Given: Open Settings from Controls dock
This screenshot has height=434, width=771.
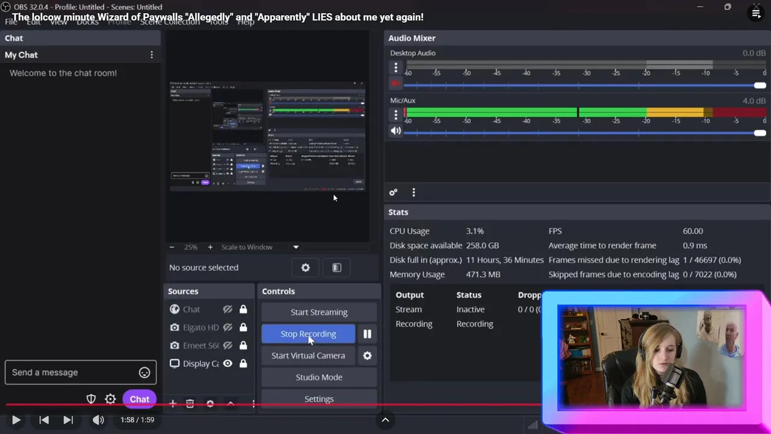Looking at the screenshot, I should tap(319, 398).
